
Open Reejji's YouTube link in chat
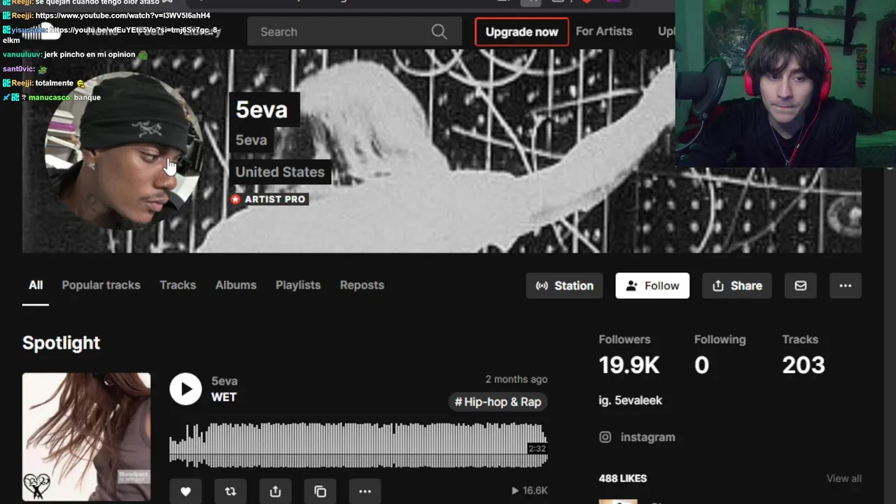point(122,15)
